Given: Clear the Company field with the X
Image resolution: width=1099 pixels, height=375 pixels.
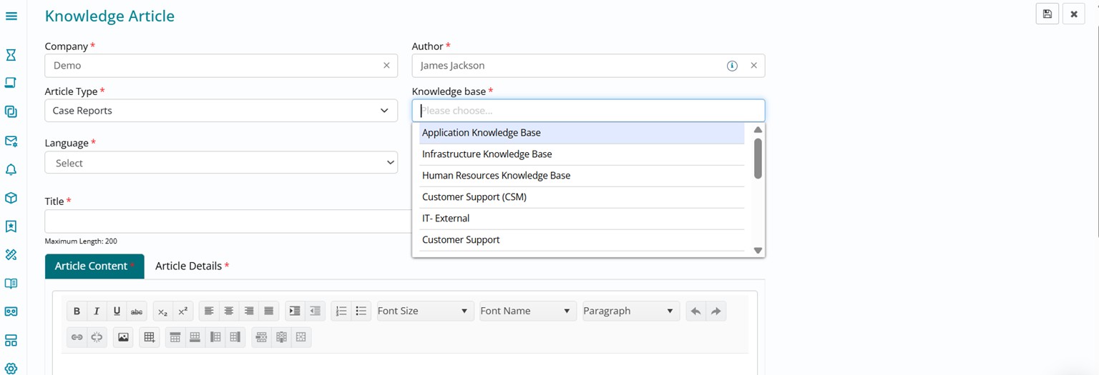Looking at the screenshot, I should pyautogui.click(x=386, y=66).
